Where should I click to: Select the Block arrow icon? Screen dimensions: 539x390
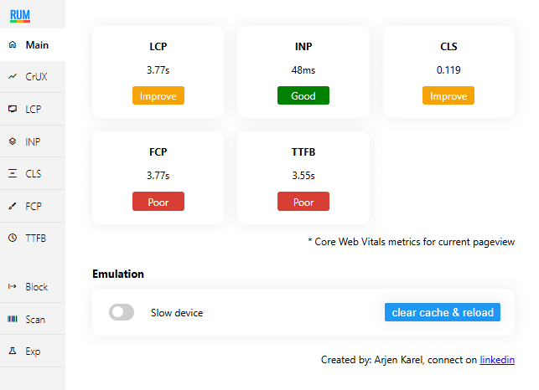coord(13,286)
